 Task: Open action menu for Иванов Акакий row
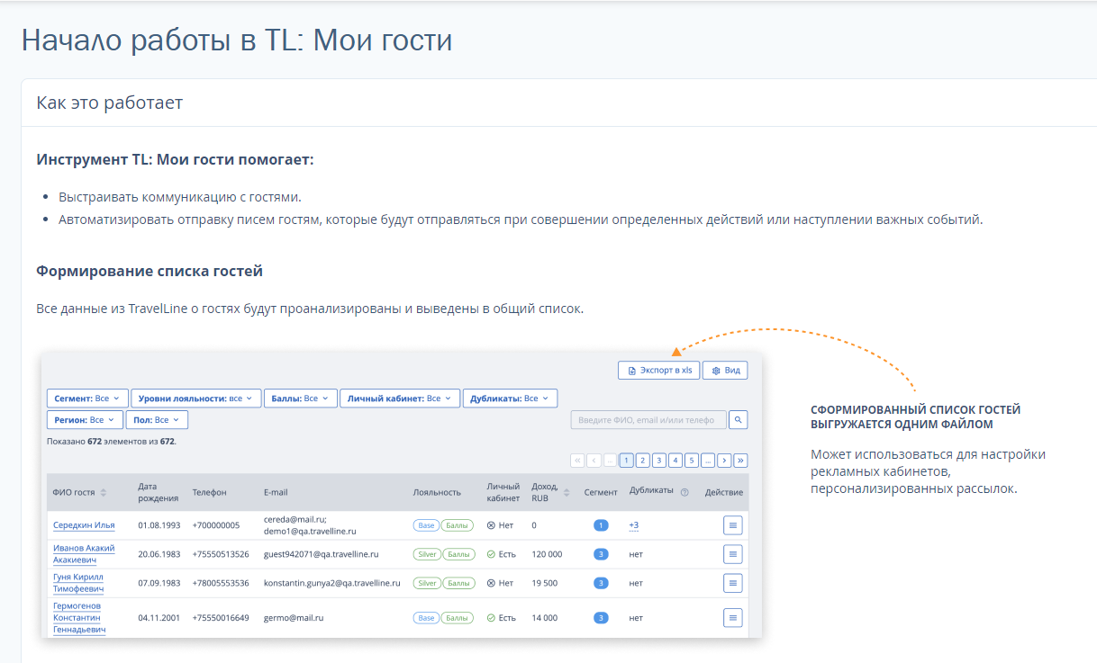pyautogui.click(x=733, y=554)
